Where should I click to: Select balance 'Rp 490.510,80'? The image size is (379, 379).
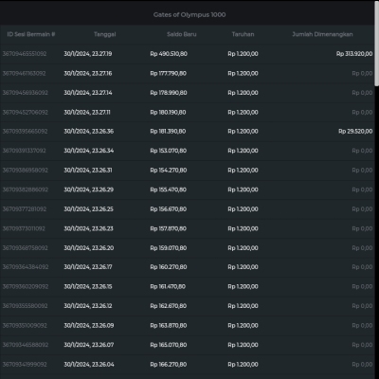coord(169,54)
